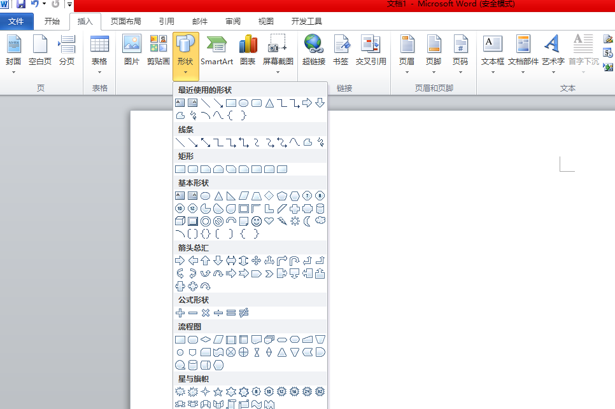
Task: Select the smiley face shape under 基本形状
Action: [257, 221]
